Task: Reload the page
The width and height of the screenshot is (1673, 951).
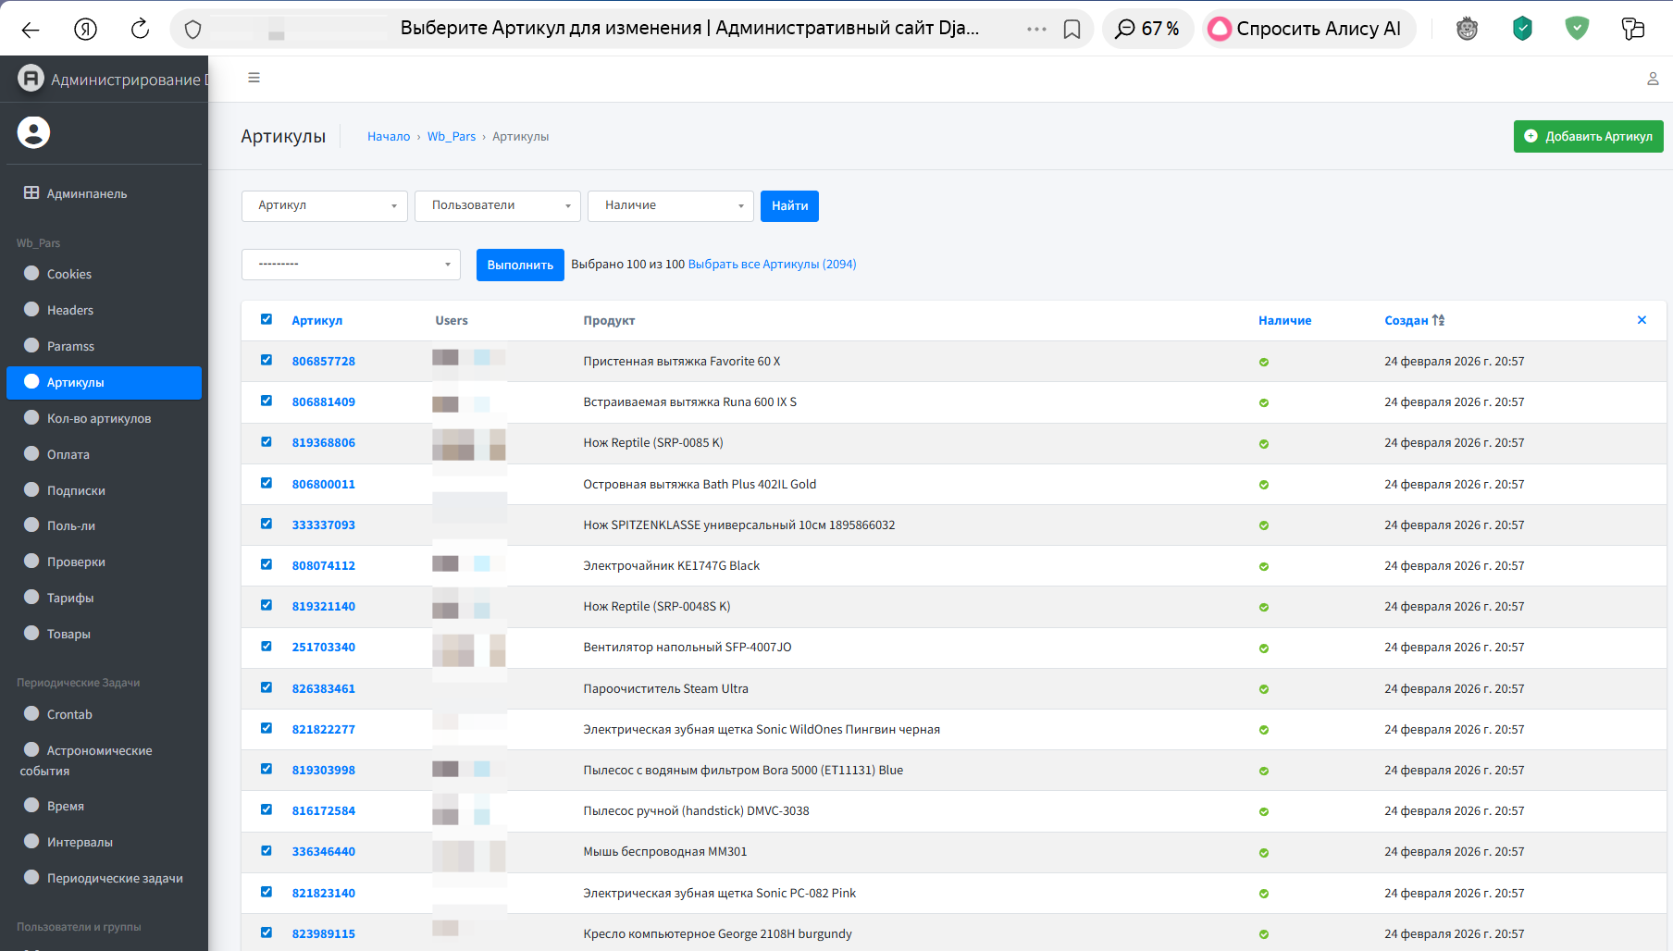Action: [140, 30]
